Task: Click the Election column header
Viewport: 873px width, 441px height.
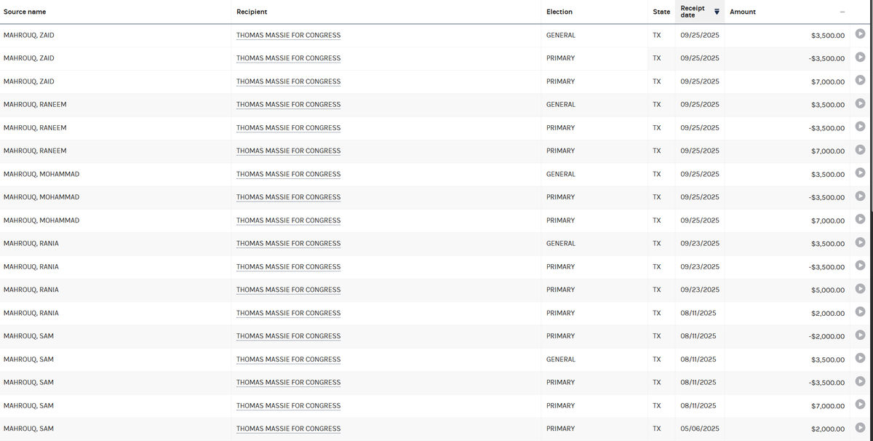Action: (x=559, y=12)
